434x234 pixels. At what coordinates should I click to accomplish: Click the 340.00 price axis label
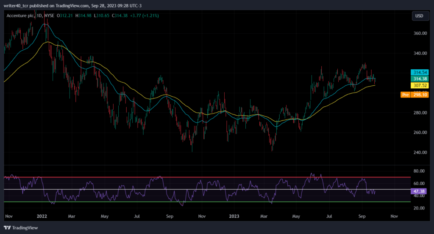point(420,53)
